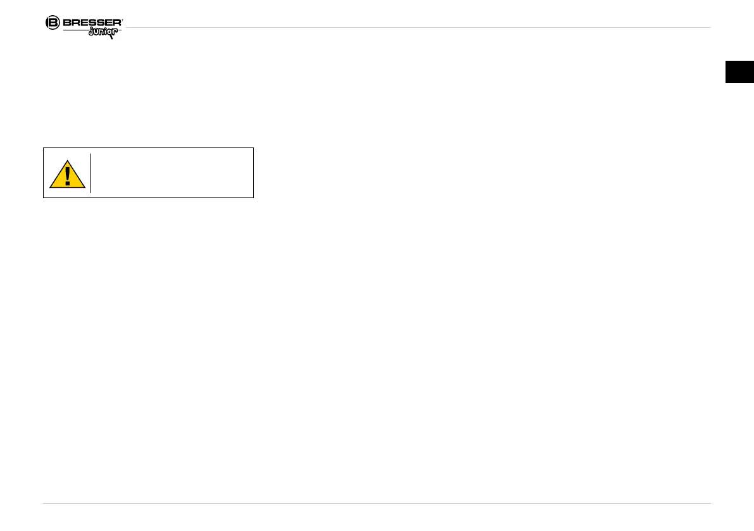Click the black exclamation mark inside the triangle
The width and height of the screenshot is (754, 531).
click(x=68, y=176)
